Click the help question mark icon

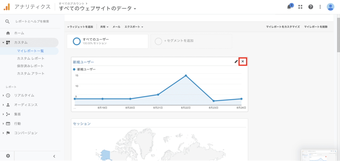click(310, 7)
